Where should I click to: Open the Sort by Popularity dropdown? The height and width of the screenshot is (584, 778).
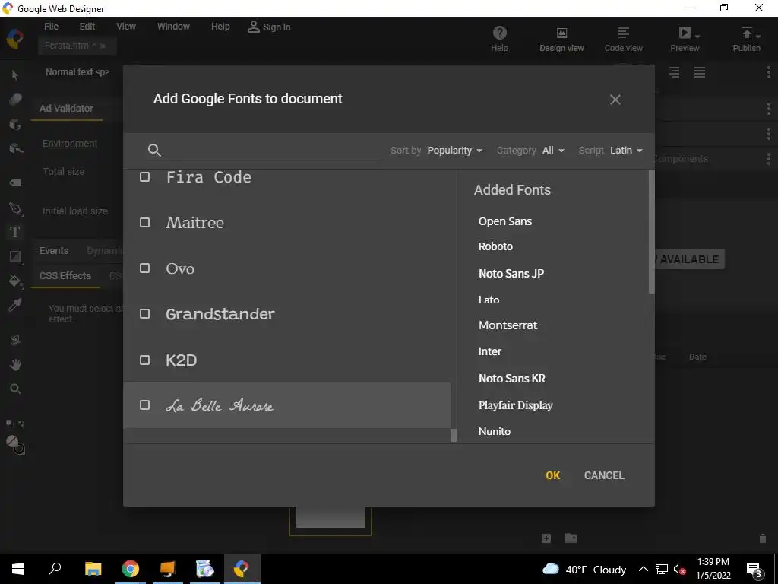coord(454,151)
